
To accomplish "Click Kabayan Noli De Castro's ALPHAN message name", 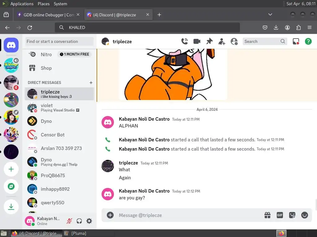I will (144, 119).
